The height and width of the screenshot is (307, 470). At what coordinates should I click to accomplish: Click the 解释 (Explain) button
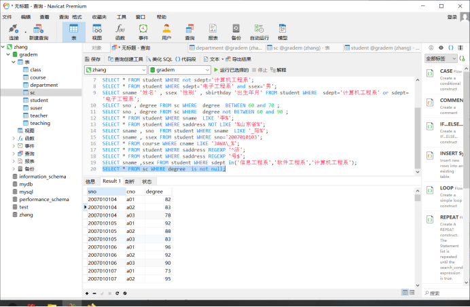click(x=278, y=70)
